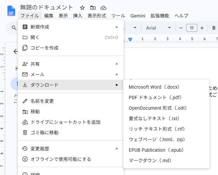
Task: Expand the ダウンロード submenu arrow
Action: [x=117, y=85]
